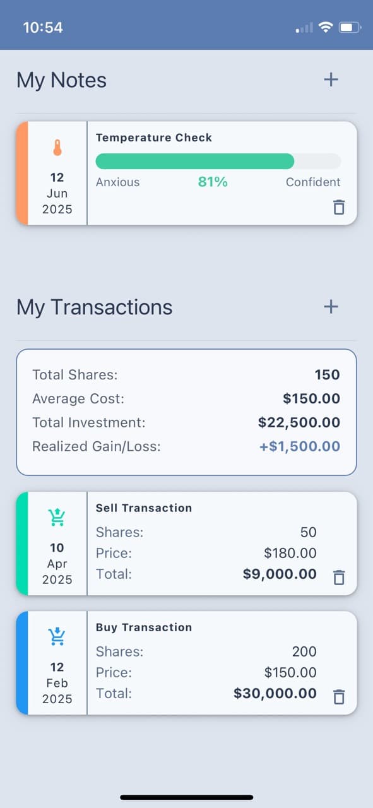Screen dimensions: 373x808
Task: Select the thermometer icon on Temperature Check note
Action: (x=57, y=146)
